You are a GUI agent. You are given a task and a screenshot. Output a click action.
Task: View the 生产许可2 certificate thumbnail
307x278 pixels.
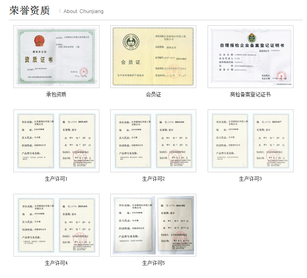click(153, 141)
